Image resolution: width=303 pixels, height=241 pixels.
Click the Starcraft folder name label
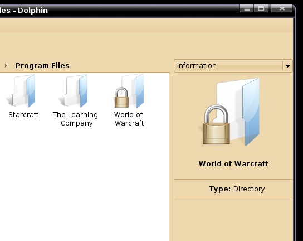(x=23, y=114)
